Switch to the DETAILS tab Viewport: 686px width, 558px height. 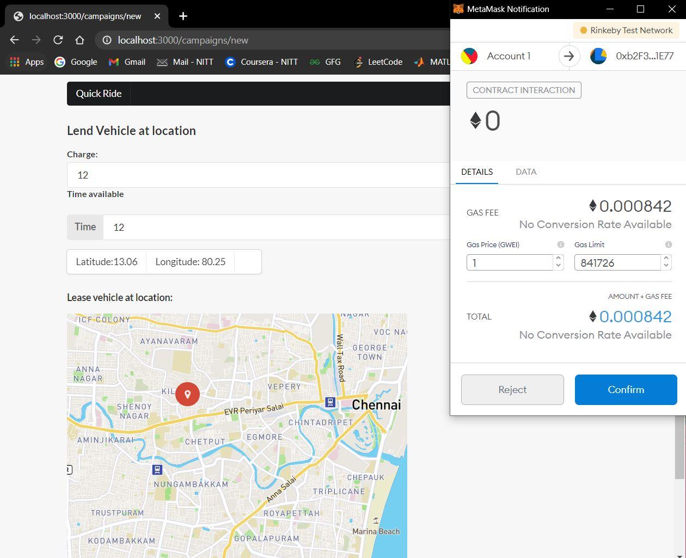coord(477,172)
